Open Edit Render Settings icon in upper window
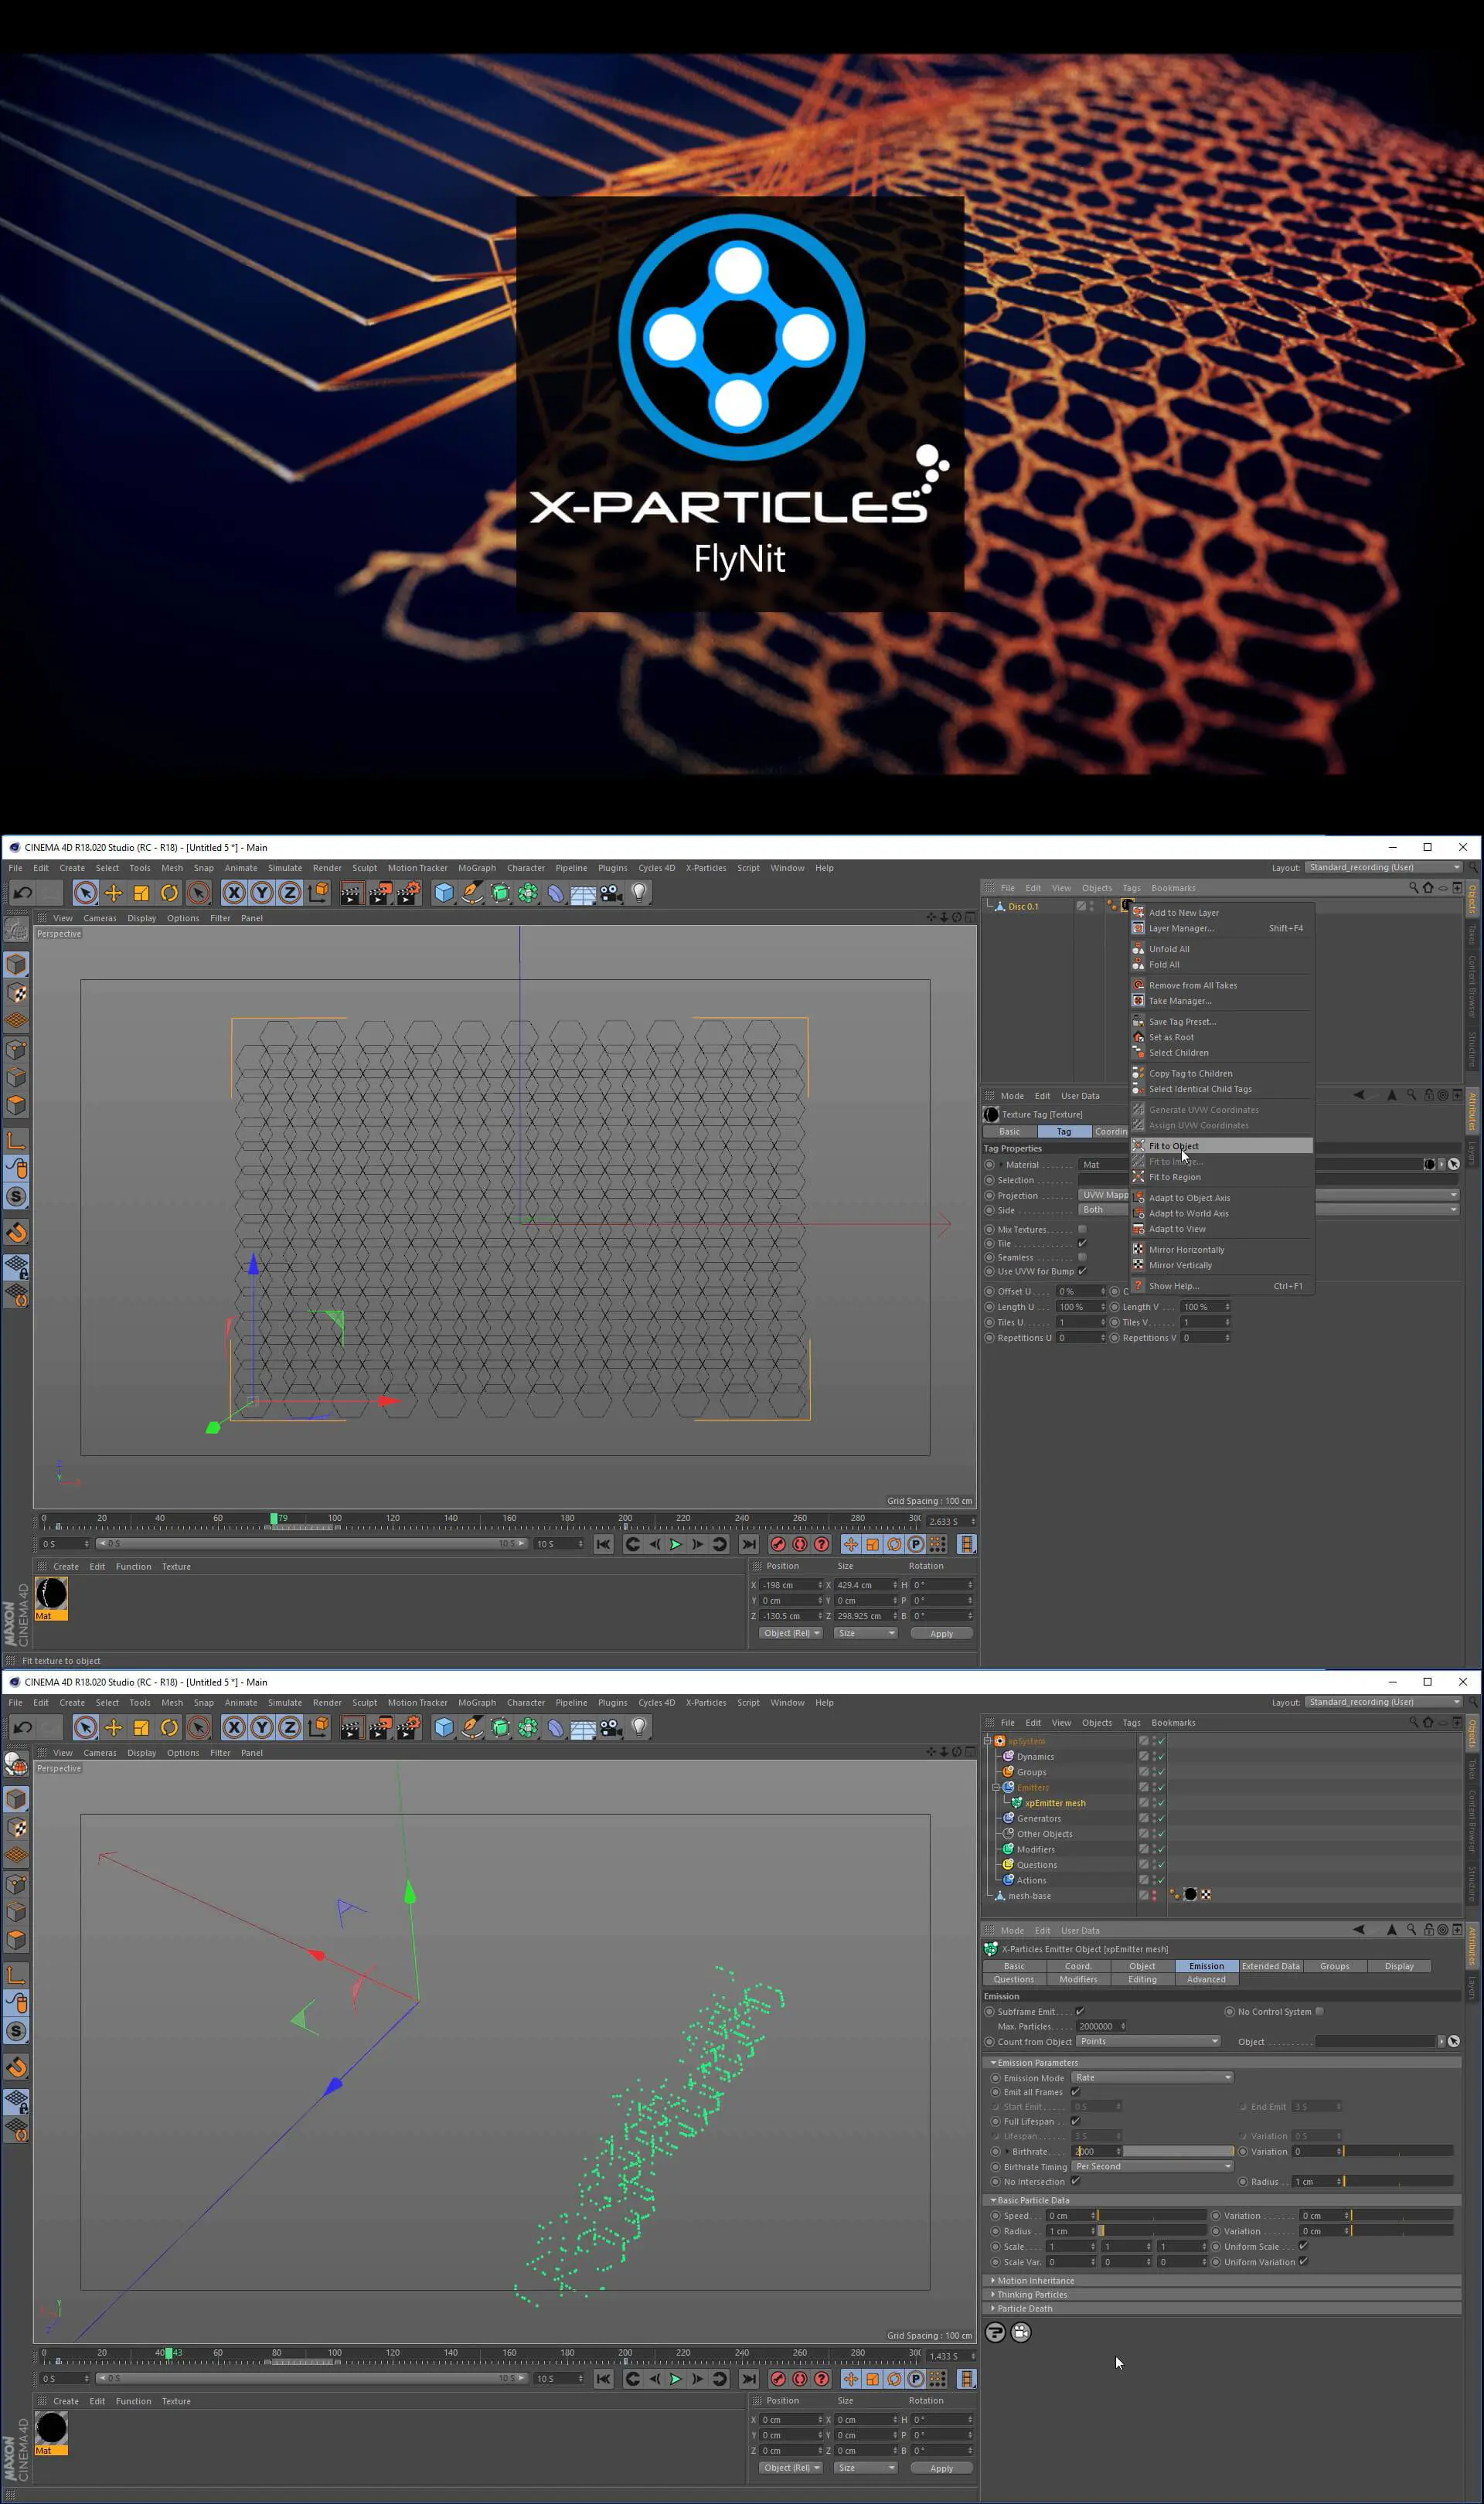This screenshot has width=1484, height=2504. [x=407, y=893]
